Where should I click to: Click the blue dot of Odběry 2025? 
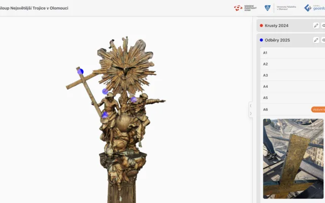[262, 40]
